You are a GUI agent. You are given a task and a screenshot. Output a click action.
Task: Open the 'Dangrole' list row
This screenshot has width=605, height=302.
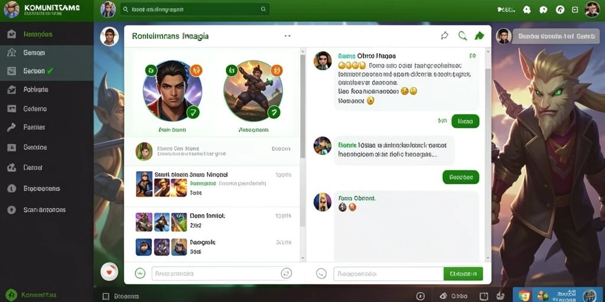click(x=212, y=247)
